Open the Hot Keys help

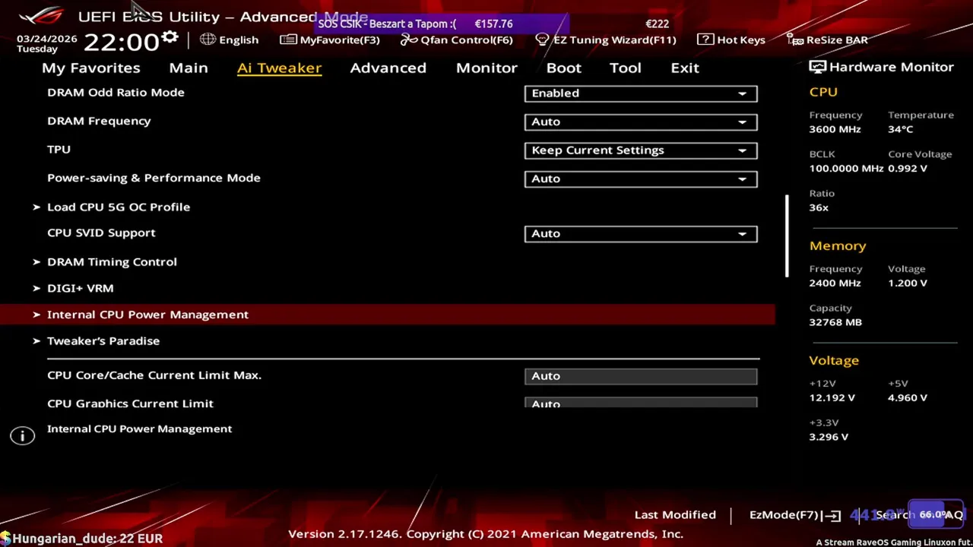[x=731, y=40]
